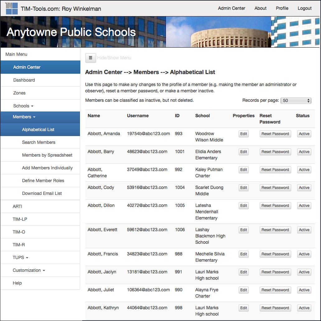Toggle Active status for Abbott, Francis

304,254
